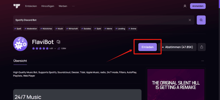Click the 24/7 Music heading
Image resolution: width=220 pixels, height=100 pixels.
point(28,97)
